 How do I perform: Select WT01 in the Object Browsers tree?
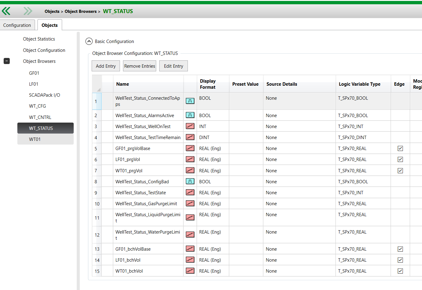pyautogui.click(x=35, y=139)
